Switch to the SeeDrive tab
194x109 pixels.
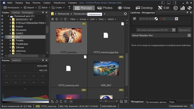[x=16, y=61]
